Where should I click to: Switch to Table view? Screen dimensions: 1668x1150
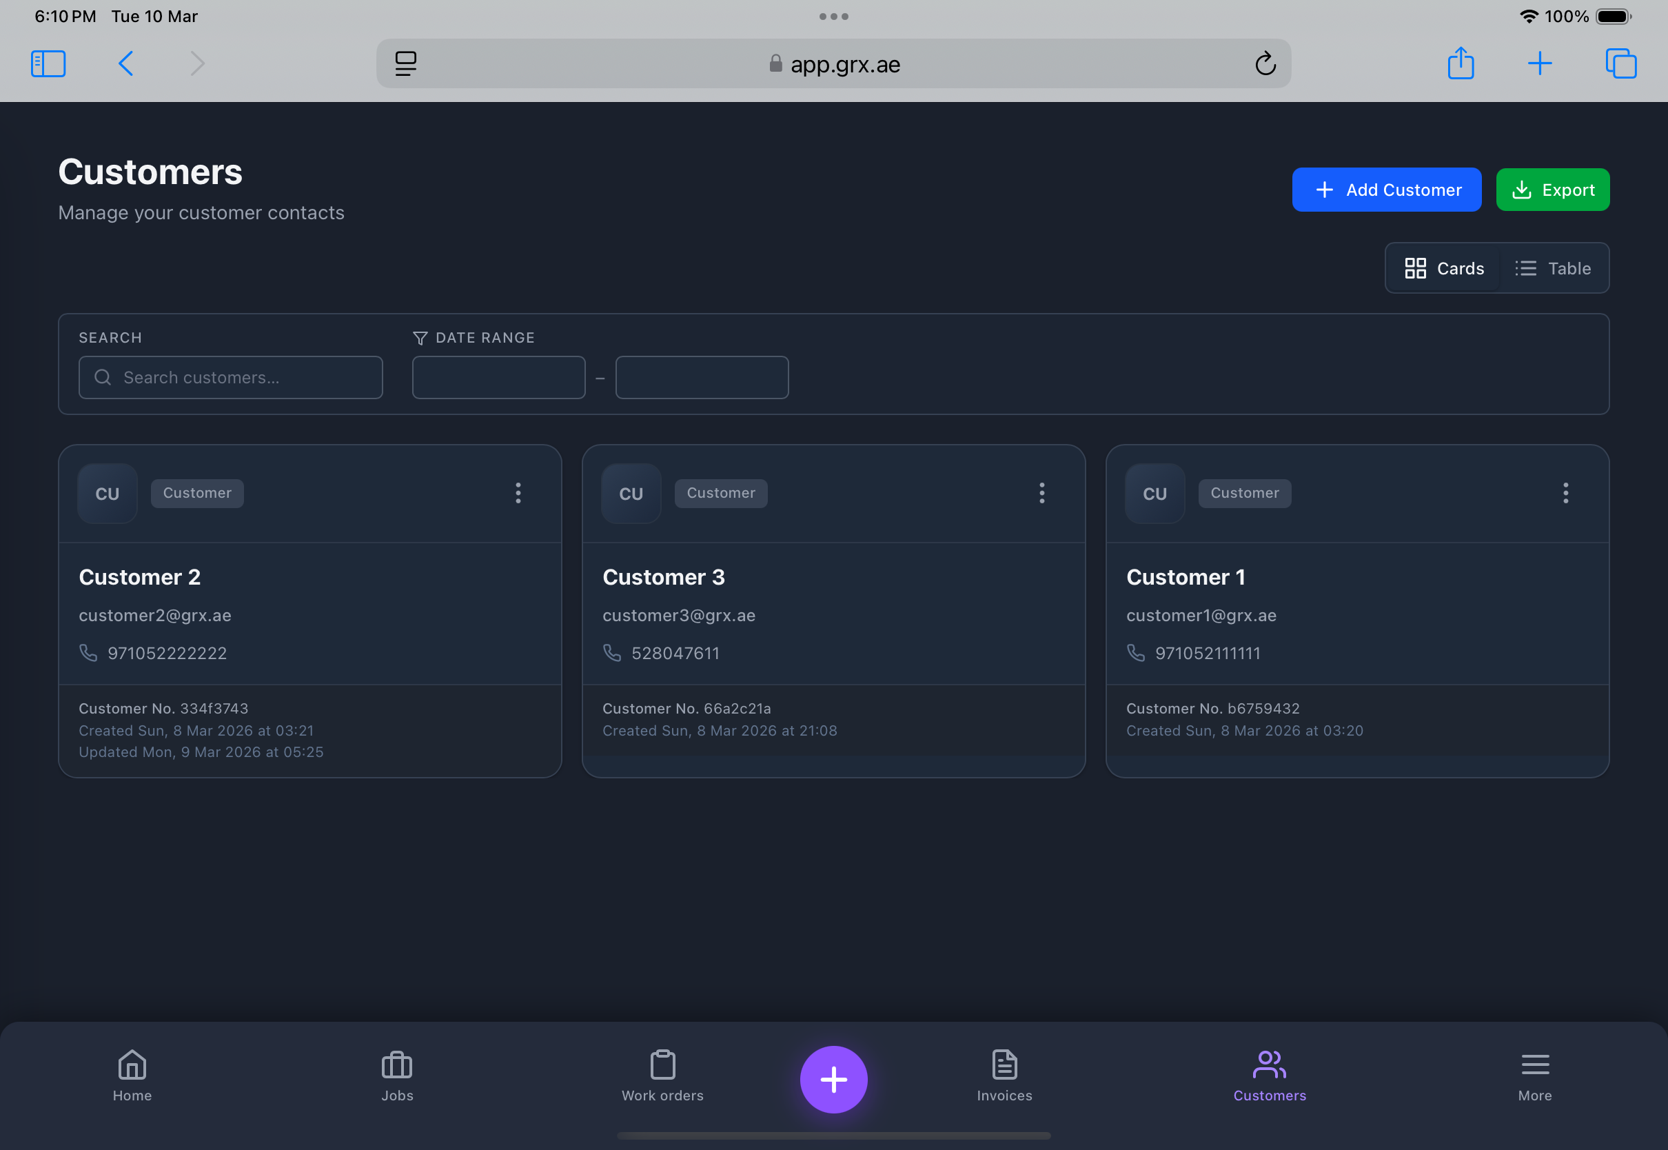[1554, 268]
